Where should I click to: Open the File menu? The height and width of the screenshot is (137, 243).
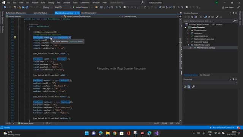click(8, 3)
